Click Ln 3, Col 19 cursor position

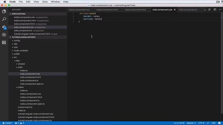[x=179, y=123]
